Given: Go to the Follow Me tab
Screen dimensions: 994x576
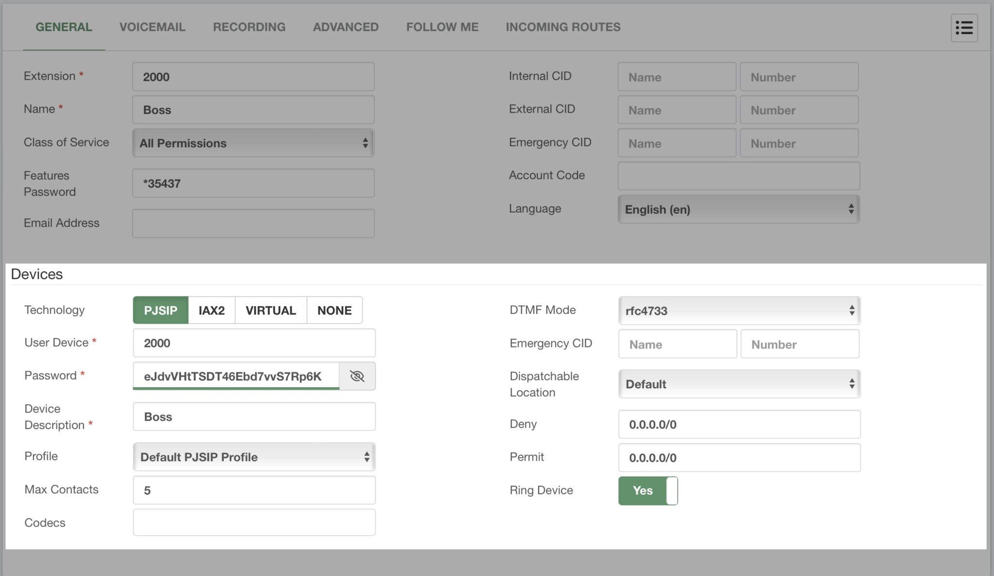Looking at the screenshot, I should point(442,27).
